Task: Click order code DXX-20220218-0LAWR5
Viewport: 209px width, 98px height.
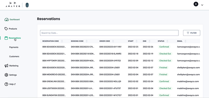Action: pos(110,54)
